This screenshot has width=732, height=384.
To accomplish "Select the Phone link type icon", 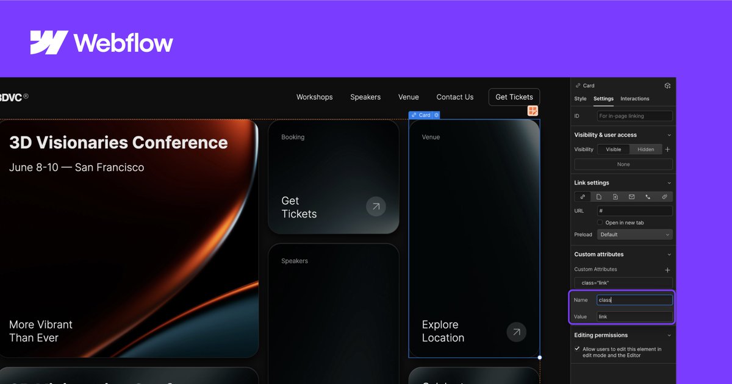I will point(648,197).
